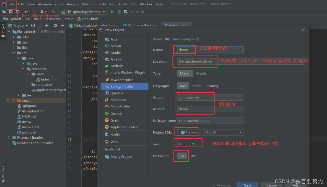This screenshot has width=327, height=187.
Task: Expand the .idea folder
Action: pos(14,37)
